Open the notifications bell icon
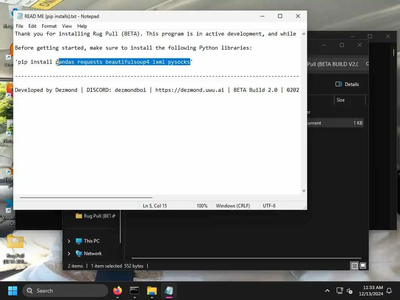The height and width of the screenshot is (300, 400). coord(389,291)
